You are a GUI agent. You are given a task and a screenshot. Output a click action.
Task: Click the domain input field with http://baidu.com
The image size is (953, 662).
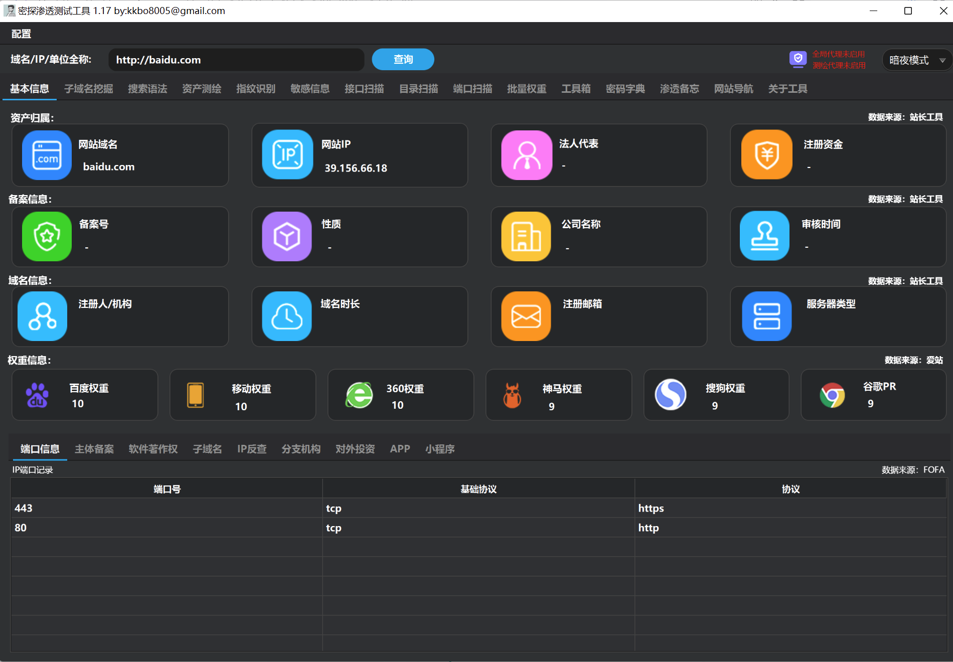(236, 60)
